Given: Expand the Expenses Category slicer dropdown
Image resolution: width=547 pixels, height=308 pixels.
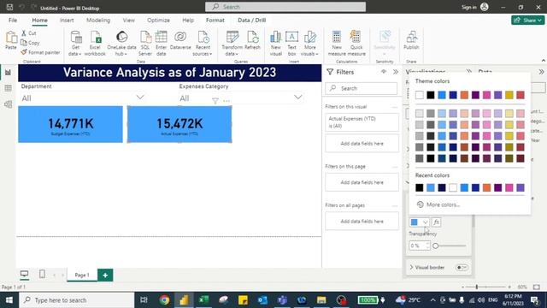Looking at the screenshot, I should click(x=297, y=97).
